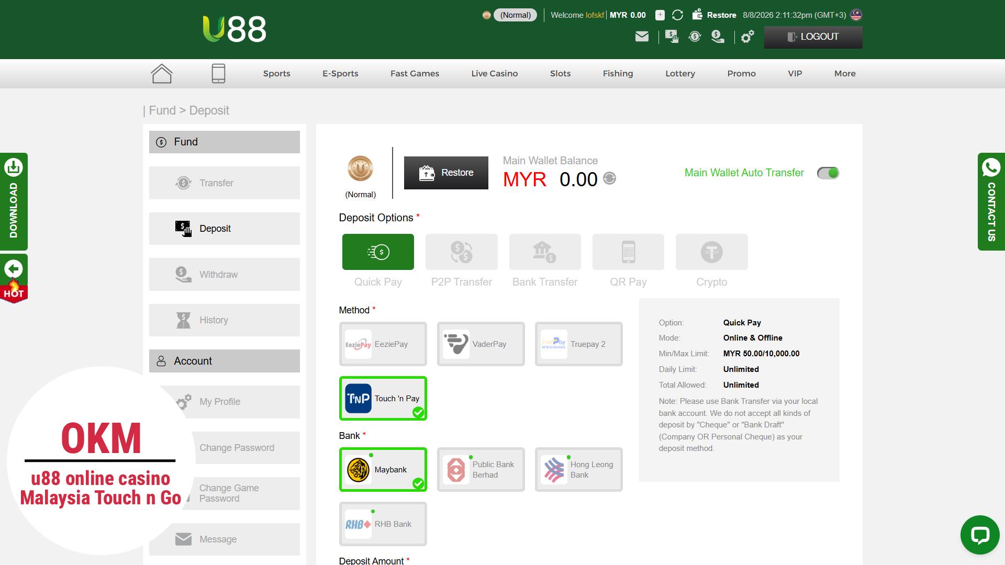The image size is (1005, 565).
Task: Click the HOT back arrow side tab
Action: (14, 279)
